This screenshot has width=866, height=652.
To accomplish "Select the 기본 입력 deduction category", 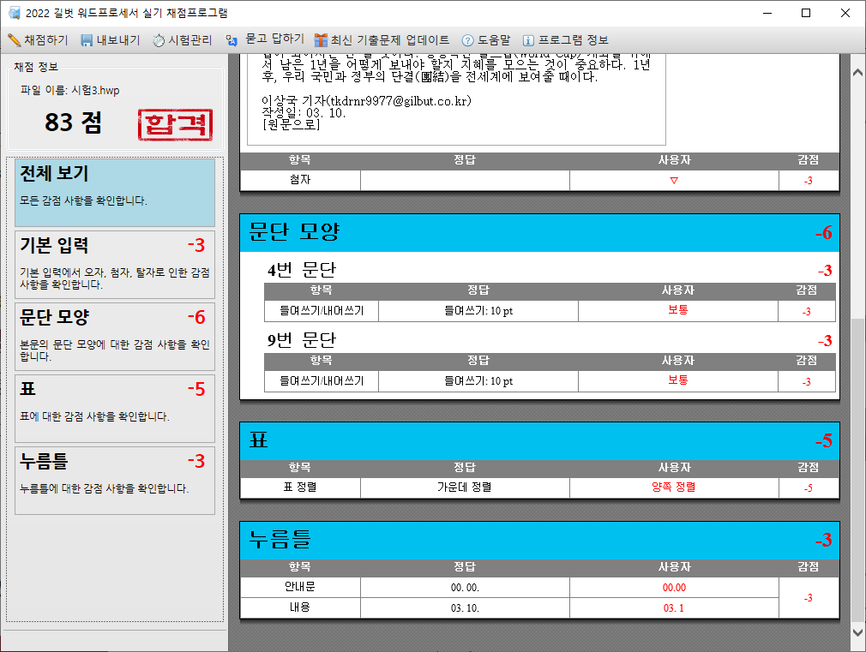I will coord(115,264).
